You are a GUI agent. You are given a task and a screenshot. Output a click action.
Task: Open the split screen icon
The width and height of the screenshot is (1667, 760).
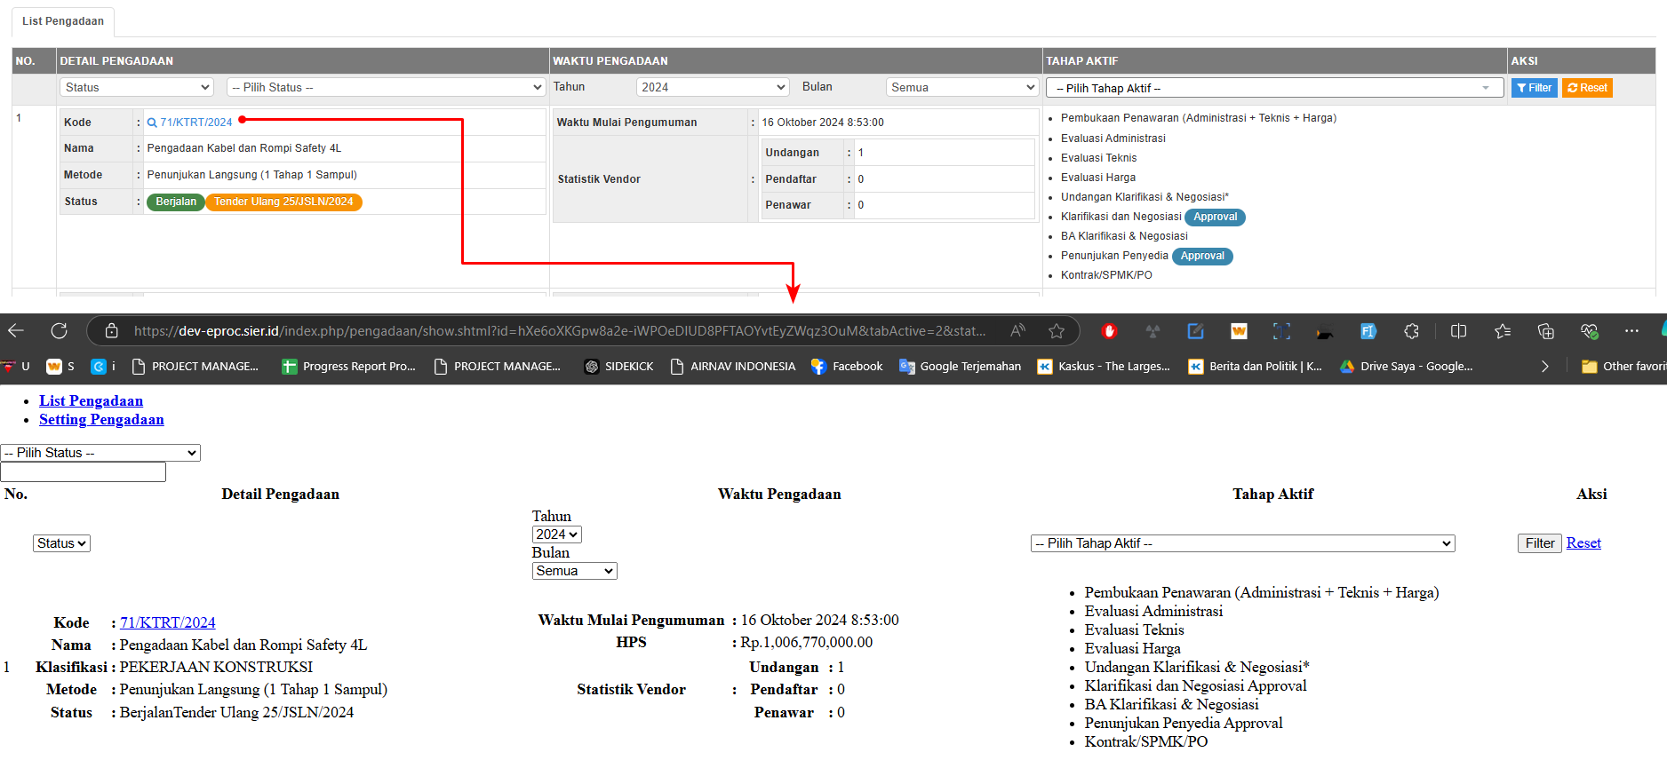pyautogui.click(x=1458, y=331)
